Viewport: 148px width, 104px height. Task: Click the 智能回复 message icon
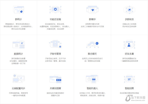(x=129, y=79)
